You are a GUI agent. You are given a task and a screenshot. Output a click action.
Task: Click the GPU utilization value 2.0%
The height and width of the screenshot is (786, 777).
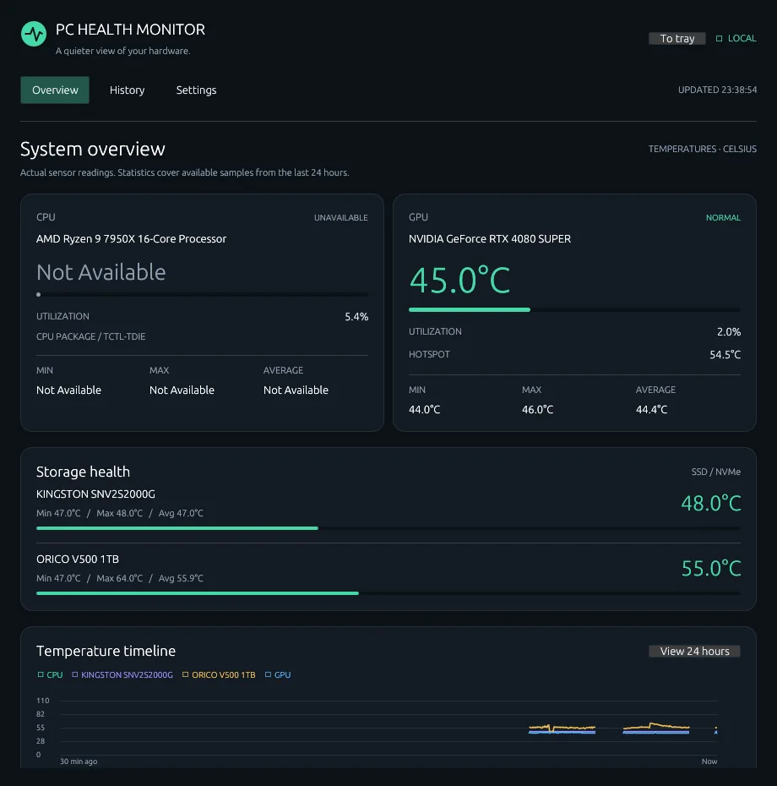point(728,332)
